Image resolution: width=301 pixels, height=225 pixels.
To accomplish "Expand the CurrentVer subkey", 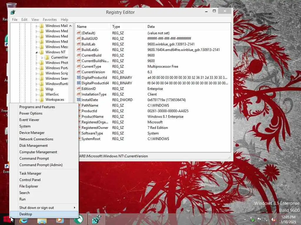I will pos(42,58).
